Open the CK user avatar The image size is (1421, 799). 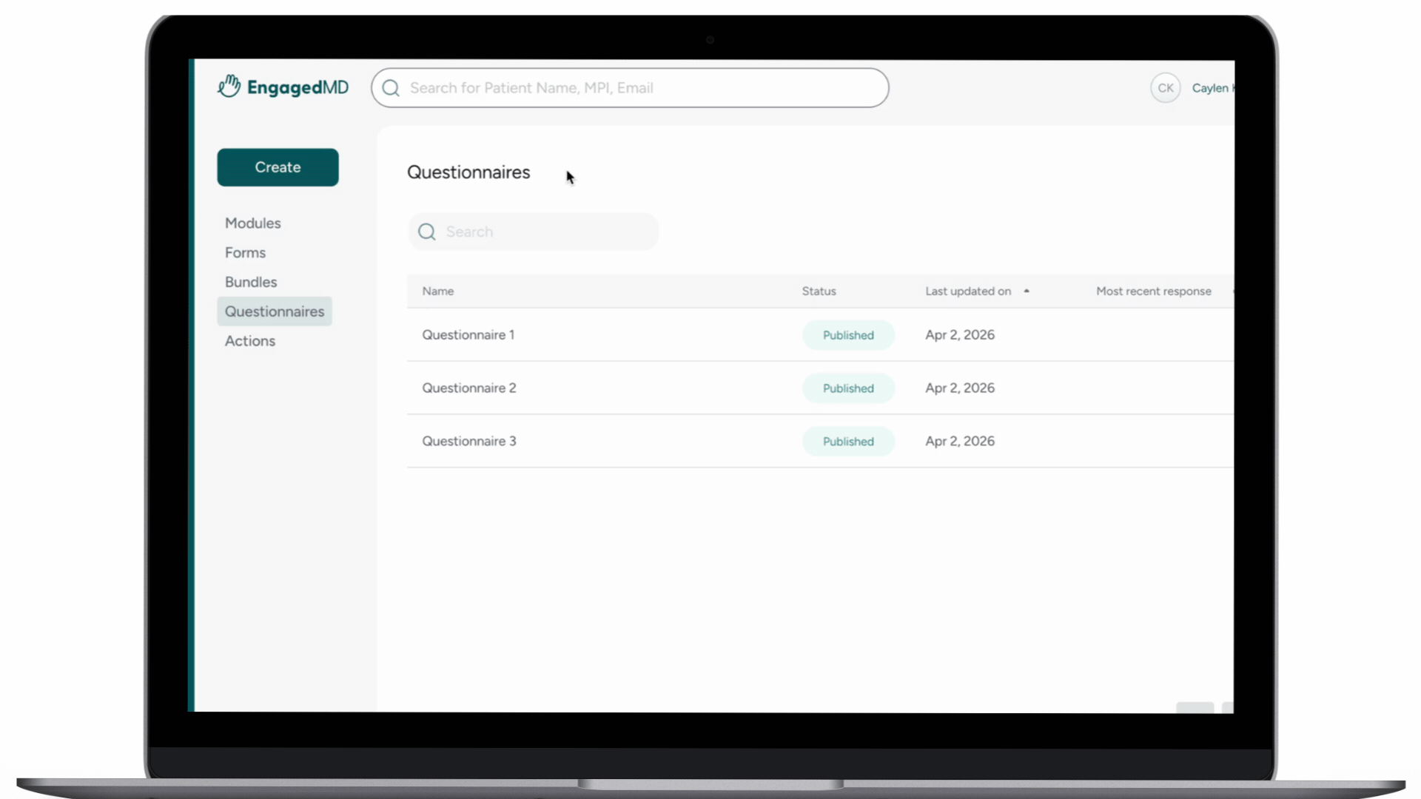[x=1165, y=88]
